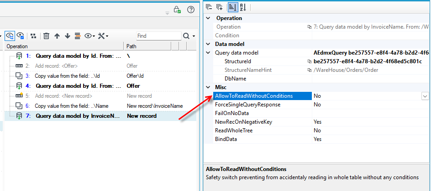Click the copy icon of row 6
Image resolution: width=431 pixels, height=191 pixels.
tap(19, 106)
